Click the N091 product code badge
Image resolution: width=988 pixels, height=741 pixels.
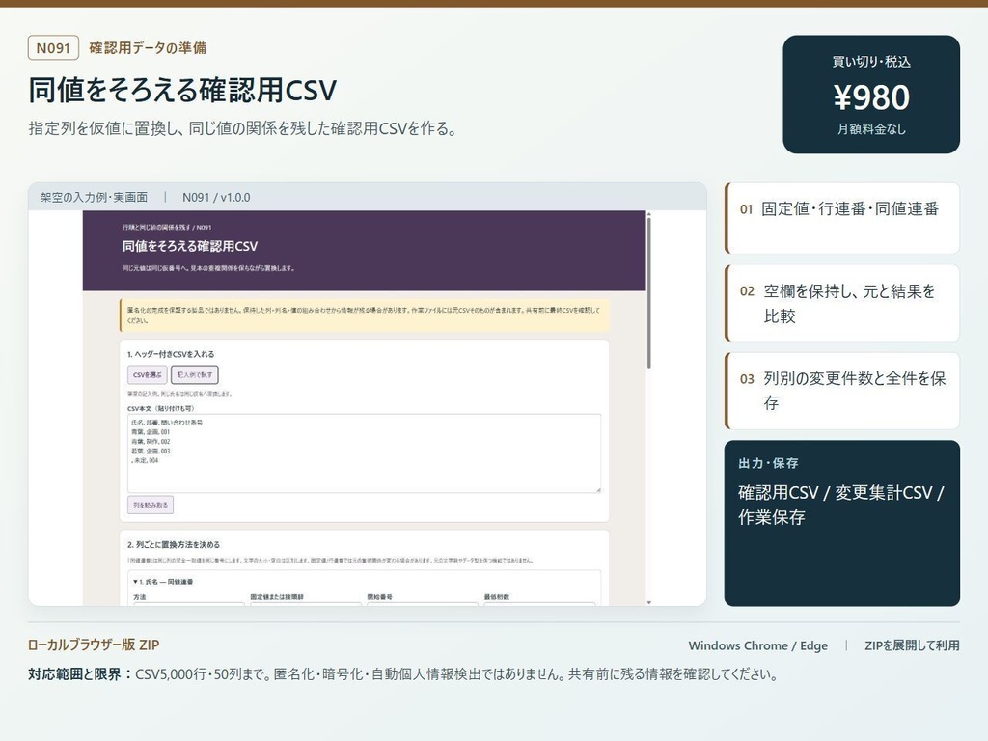pos(53,48)
